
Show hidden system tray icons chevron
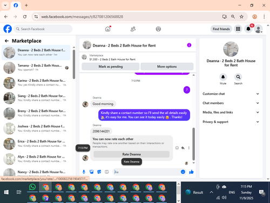tap(211, 192)
